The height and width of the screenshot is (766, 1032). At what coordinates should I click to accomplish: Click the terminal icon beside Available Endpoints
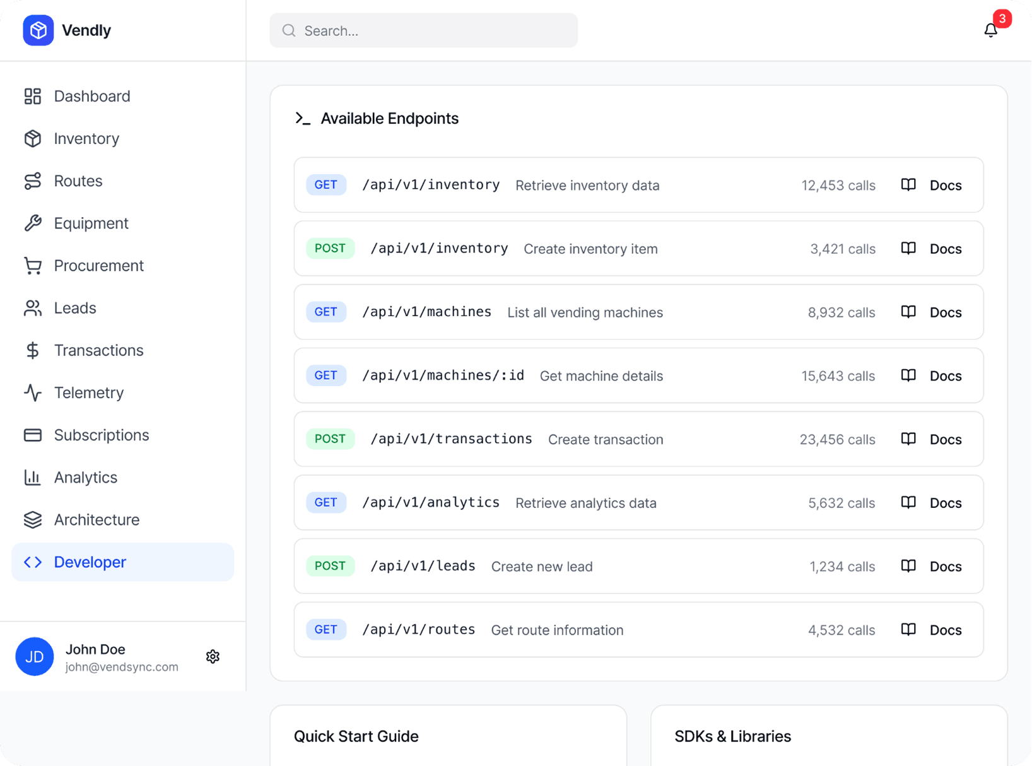pyautogui.click(x=303, y=118)
